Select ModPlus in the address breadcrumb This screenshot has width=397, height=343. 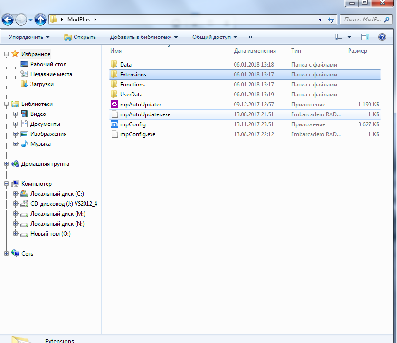78,19
